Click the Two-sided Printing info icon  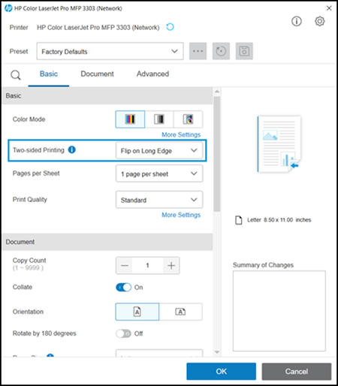pyautogui.click(x=72, y=149)
